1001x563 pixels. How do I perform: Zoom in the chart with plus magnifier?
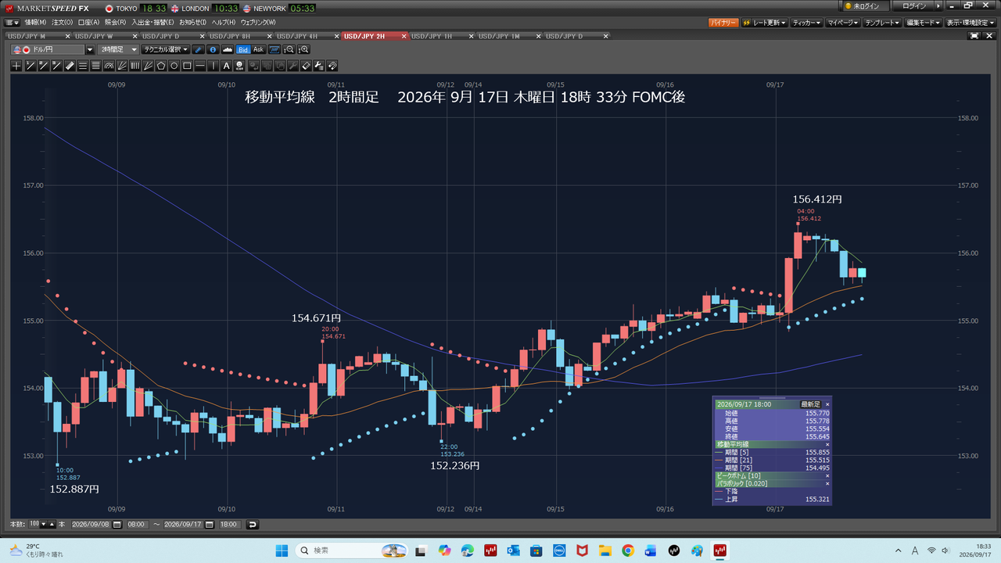[x=305, y=49]
